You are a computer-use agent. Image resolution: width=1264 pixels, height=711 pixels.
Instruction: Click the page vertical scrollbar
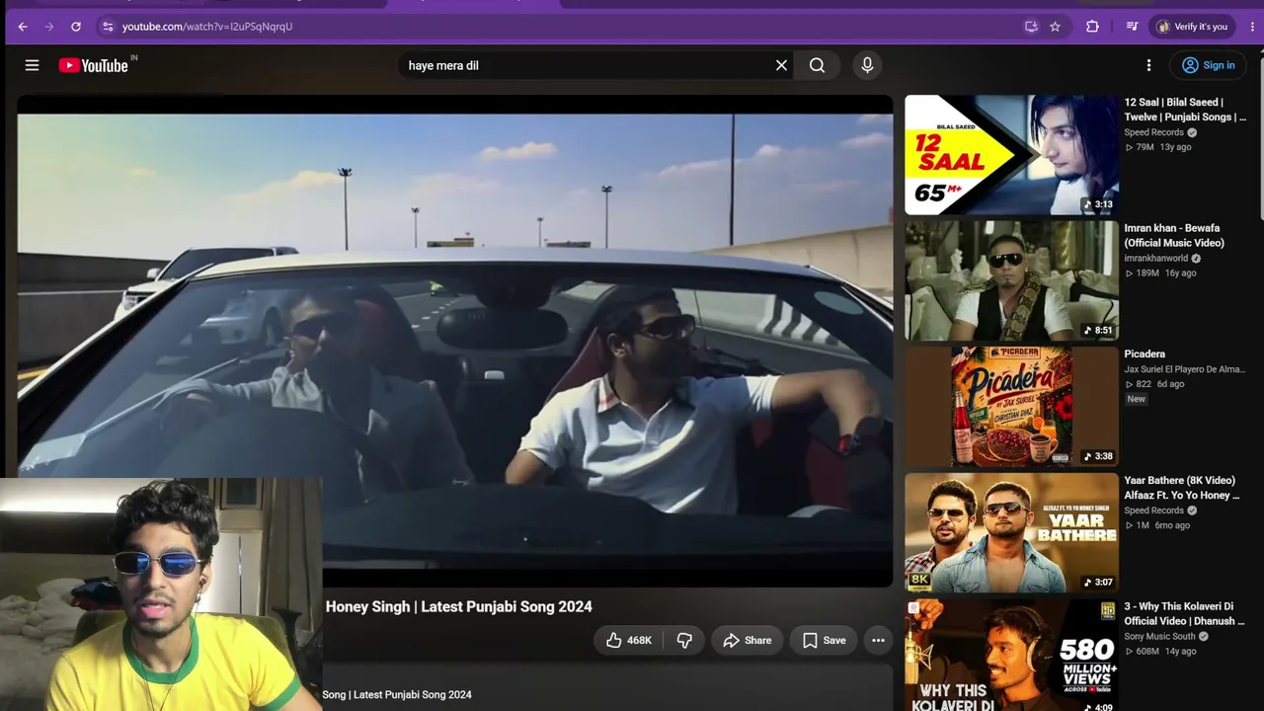coord(1260,138)
